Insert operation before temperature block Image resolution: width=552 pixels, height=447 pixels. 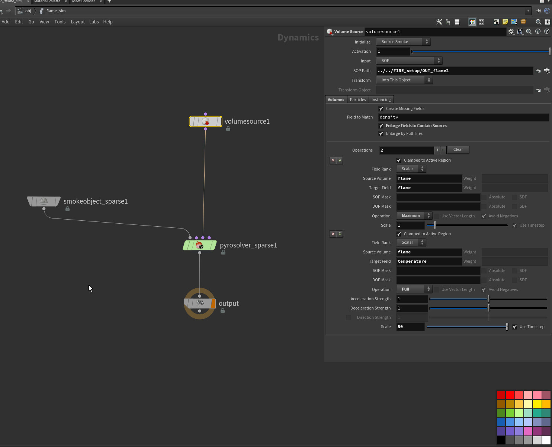coord(340,234)
